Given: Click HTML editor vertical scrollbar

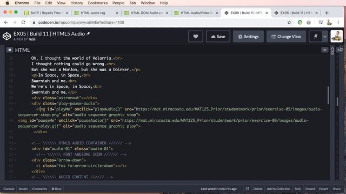Looking at the screenshot, I should coord(328,95).
